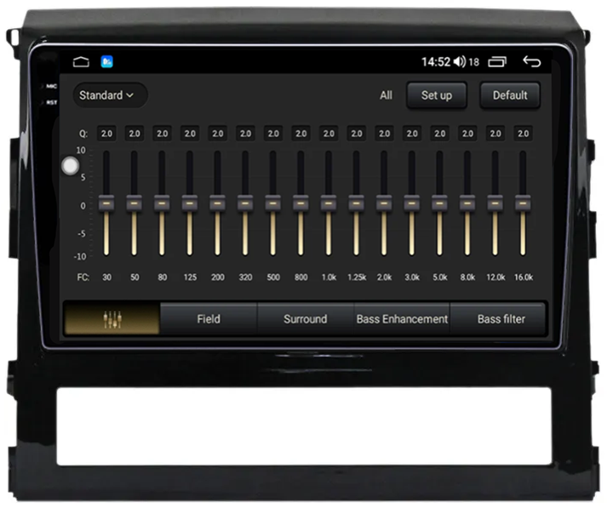Click the FC: row label

point(83,277)
